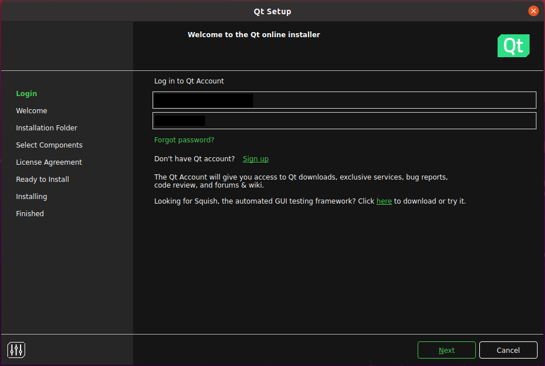Open the Forgot password link
Screen dimensions: 545x366
[184, 140]
